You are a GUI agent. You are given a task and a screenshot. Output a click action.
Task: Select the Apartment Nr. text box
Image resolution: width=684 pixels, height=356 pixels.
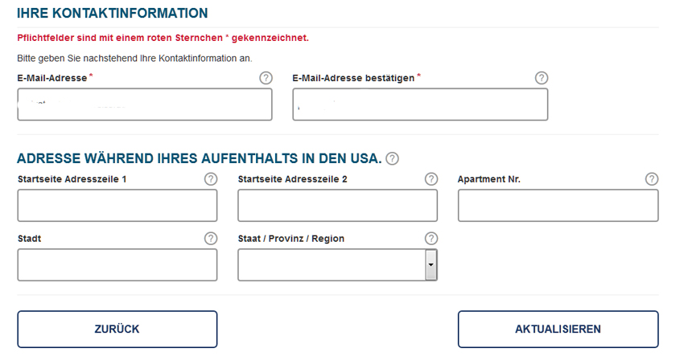pyautogui.click(x=558, y=205)
